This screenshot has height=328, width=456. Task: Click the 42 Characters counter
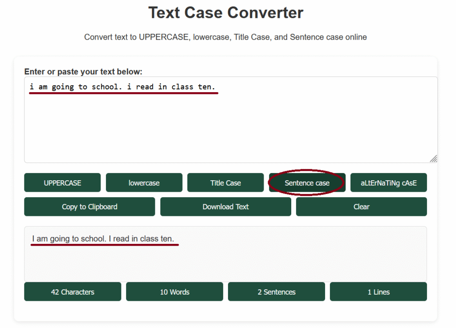coord(72,292)
